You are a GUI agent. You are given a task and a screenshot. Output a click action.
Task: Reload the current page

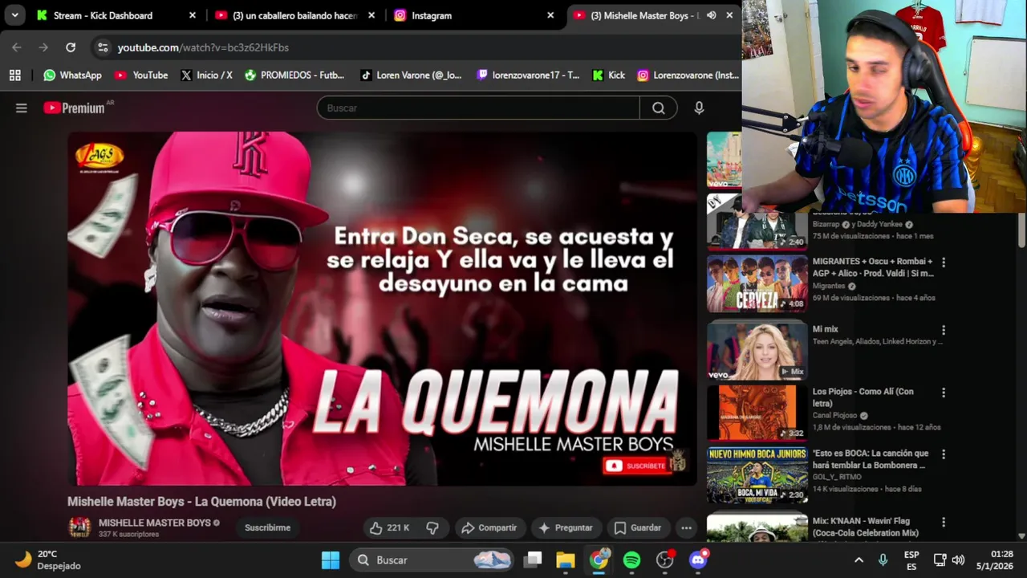[71, 47]
